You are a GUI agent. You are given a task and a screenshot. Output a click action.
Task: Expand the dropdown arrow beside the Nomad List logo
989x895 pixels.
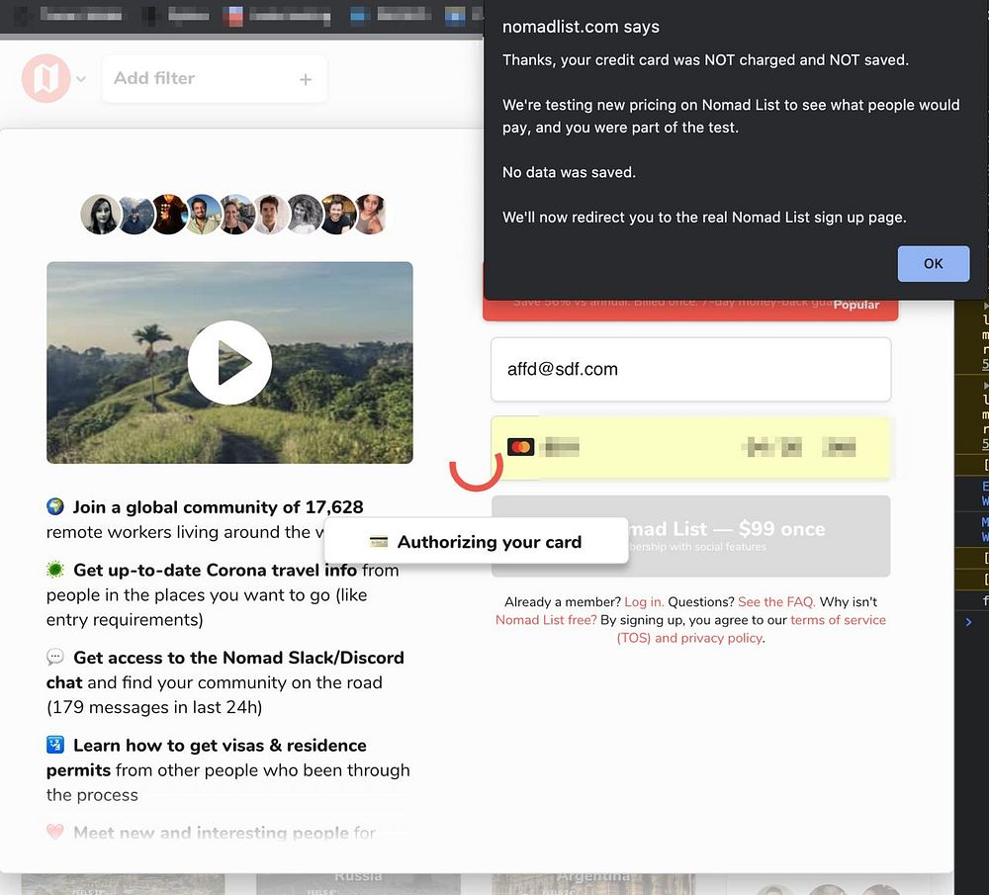coord(81,79)
